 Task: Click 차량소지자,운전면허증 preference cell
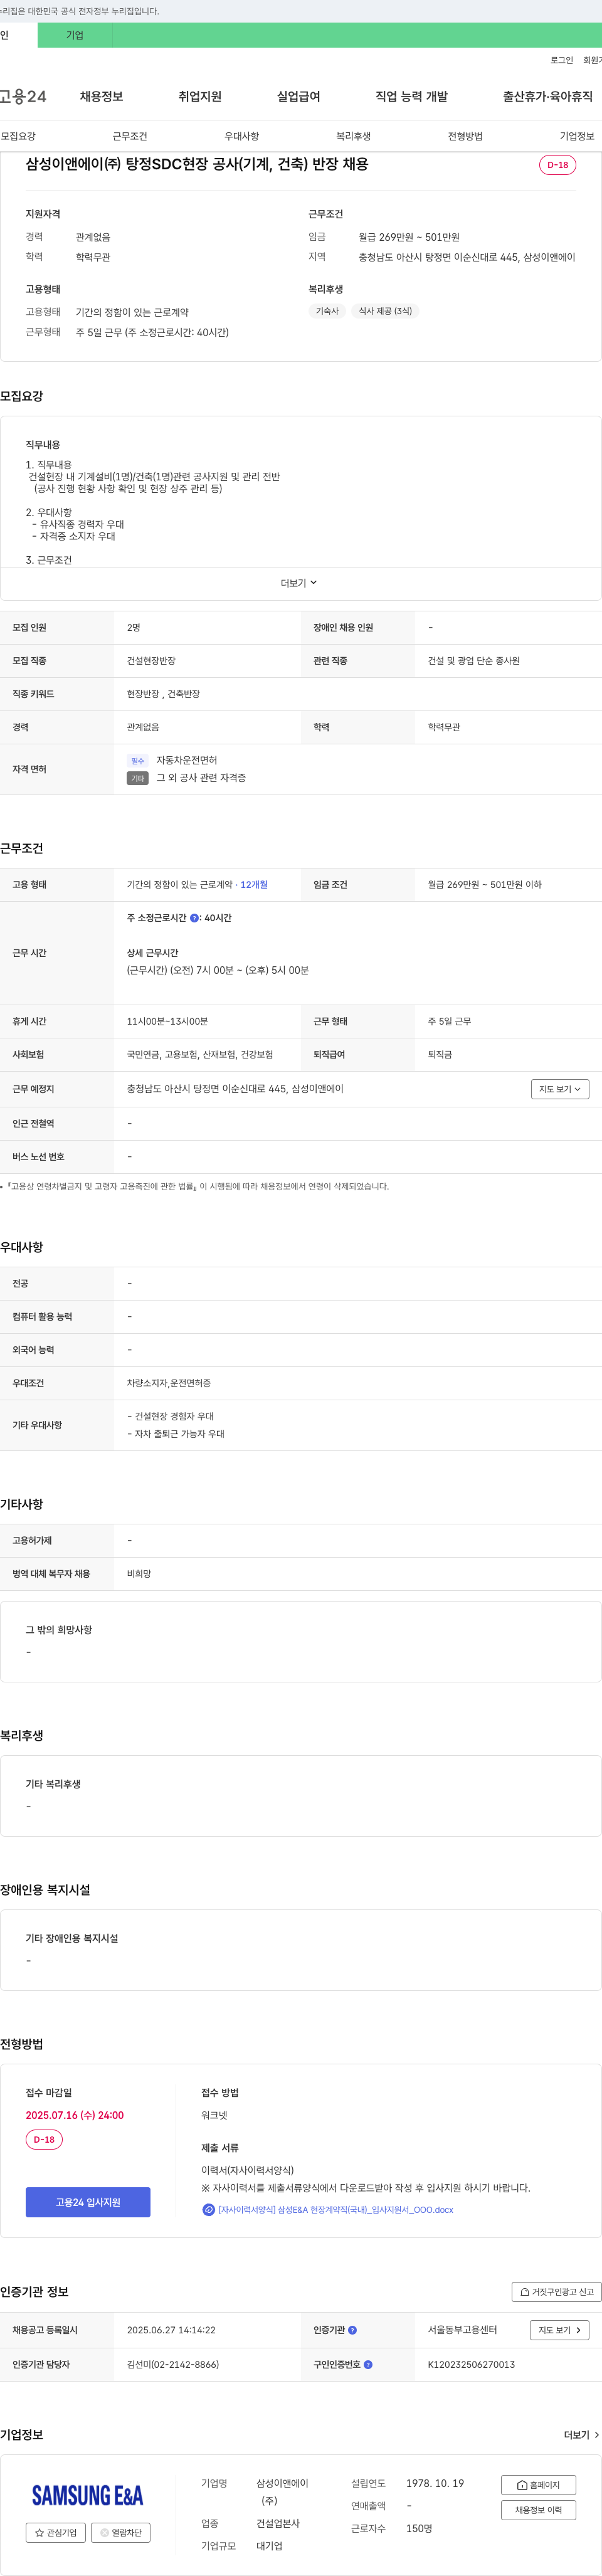(x=169, y=1383)
